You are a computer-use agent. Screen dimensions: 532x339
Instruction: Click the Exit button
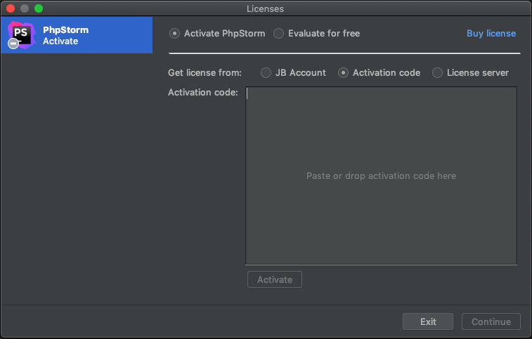coord(428,321)
